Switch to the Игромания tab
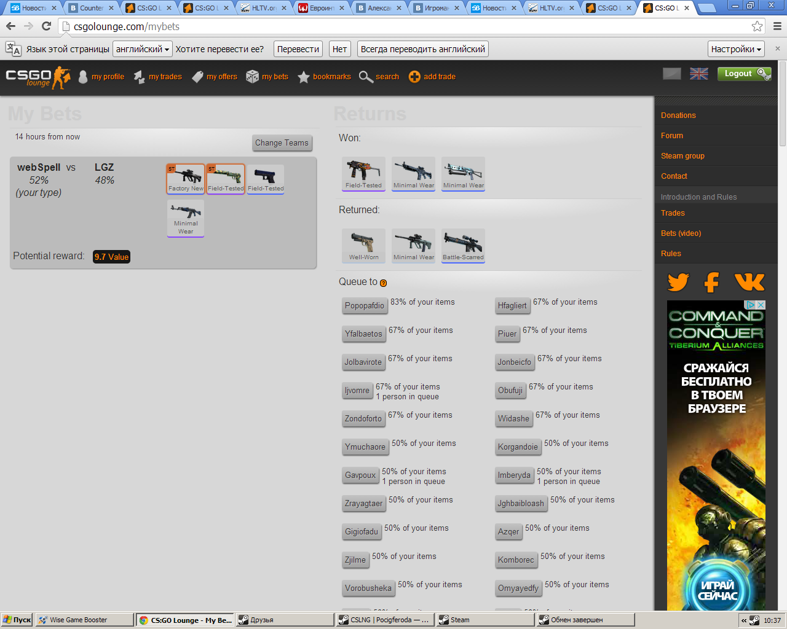Viewport: 787px width, 629px height. coord(436,8)
